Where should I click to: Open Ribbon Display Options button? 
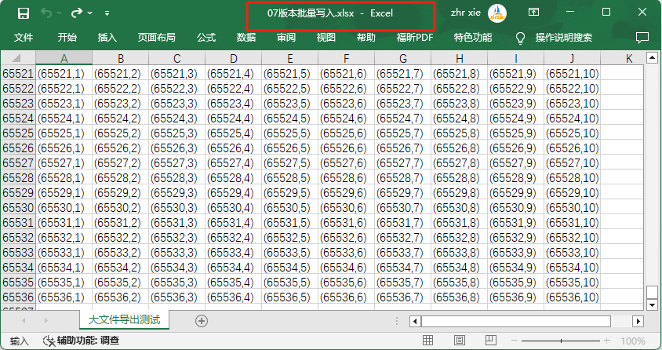click(x=533, y=13)
